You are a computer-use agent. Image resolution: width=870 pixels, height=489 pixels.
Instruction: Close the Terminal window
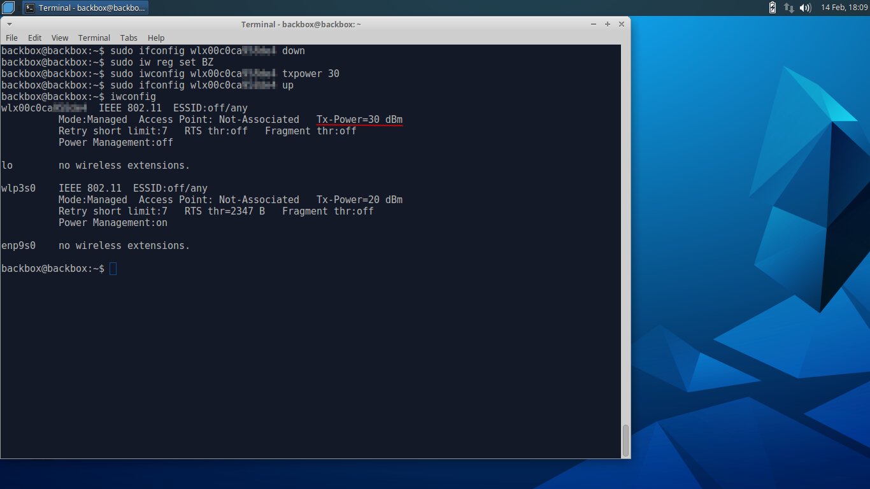click(x=621, y=24)
